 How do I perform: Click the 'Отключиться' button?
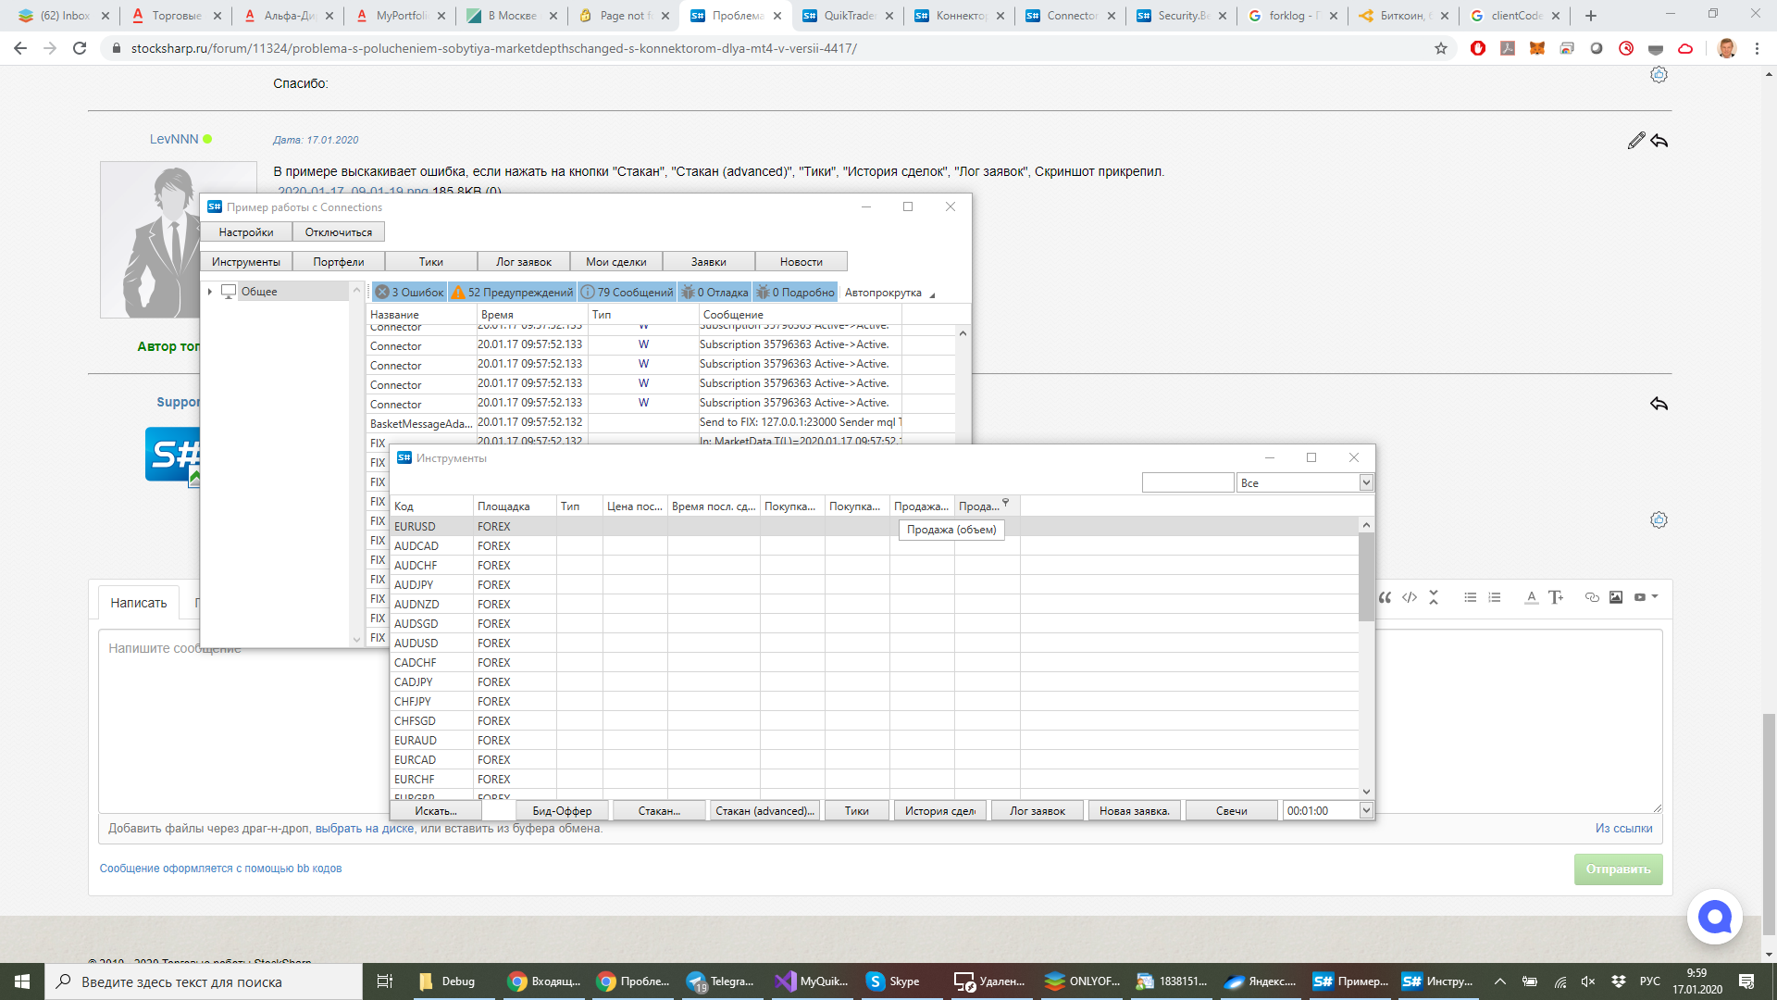click(339, 232)
